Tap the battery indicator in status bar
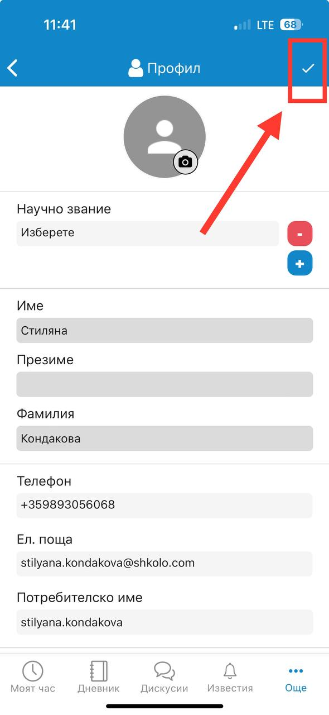 [x=291, y=25]
